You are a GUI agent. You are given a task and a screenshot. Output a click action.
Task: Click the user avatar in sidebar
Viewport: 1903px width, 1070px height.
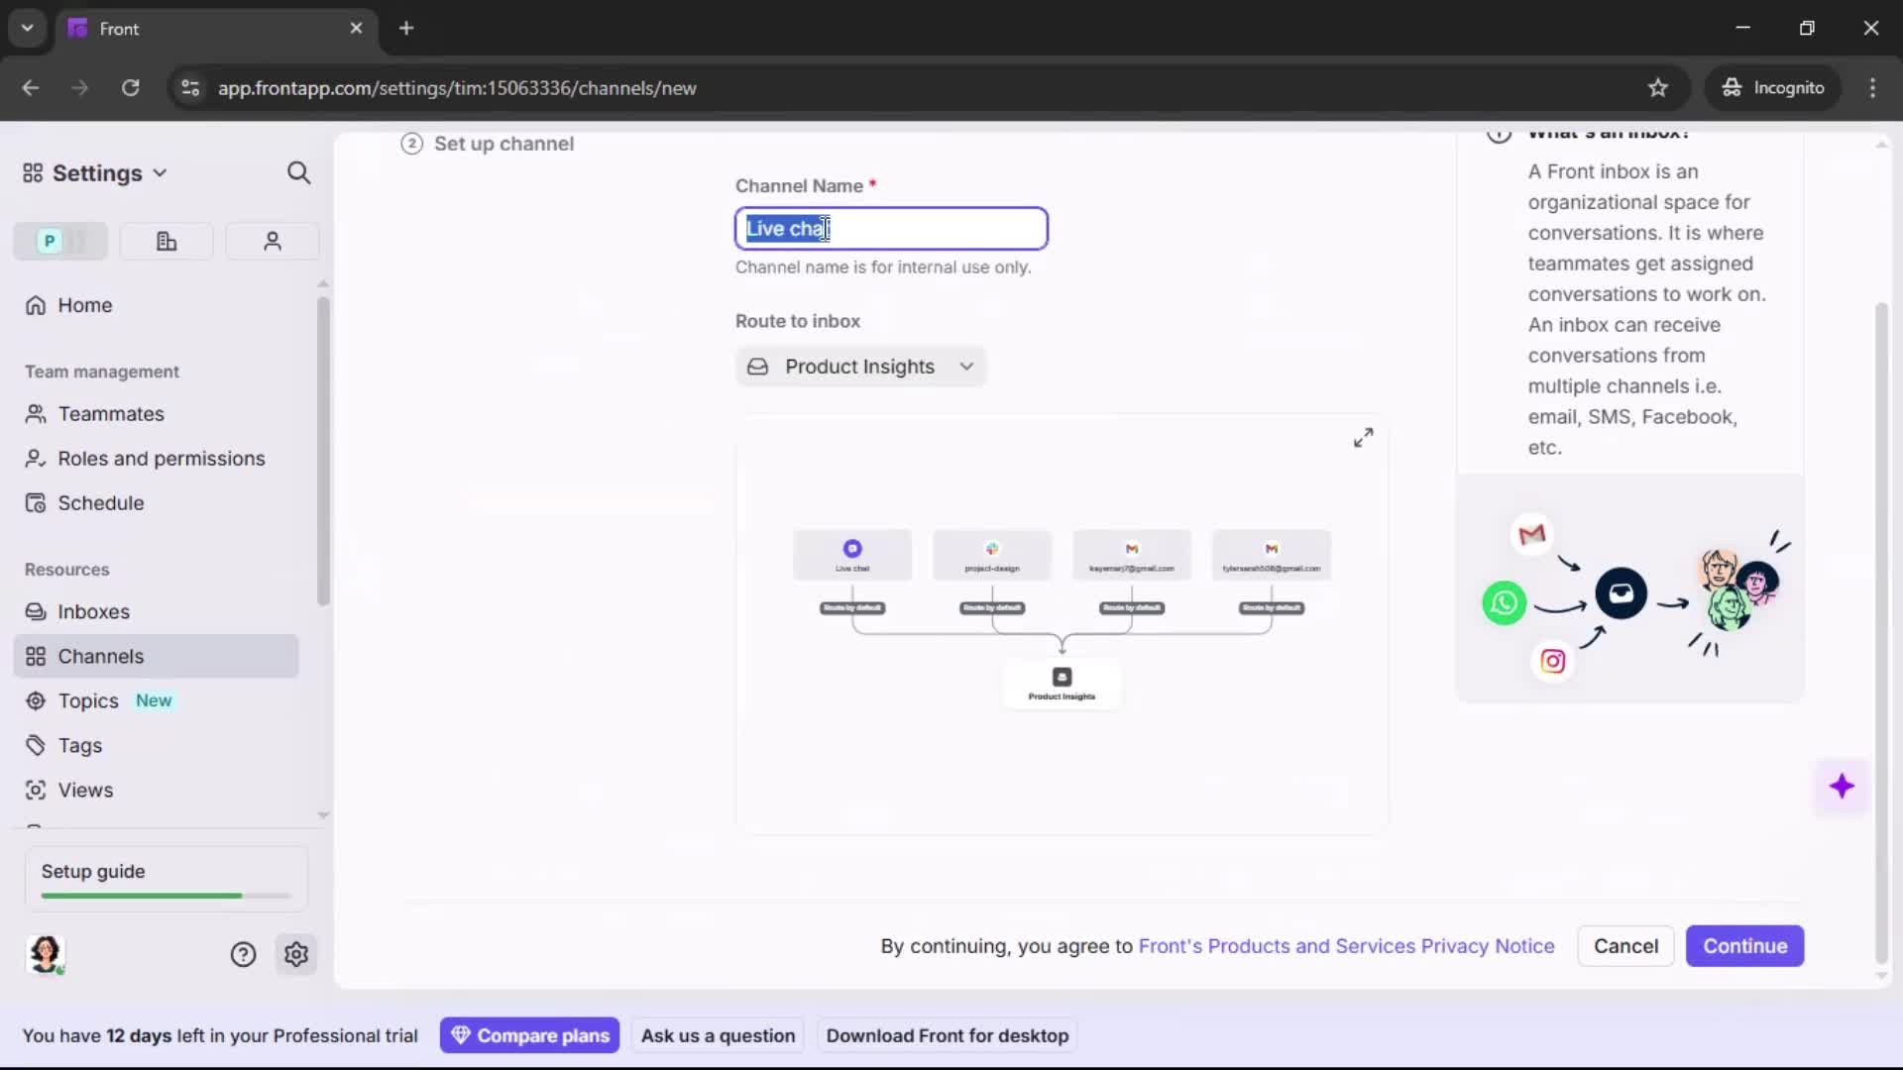(x=46, y=954)
